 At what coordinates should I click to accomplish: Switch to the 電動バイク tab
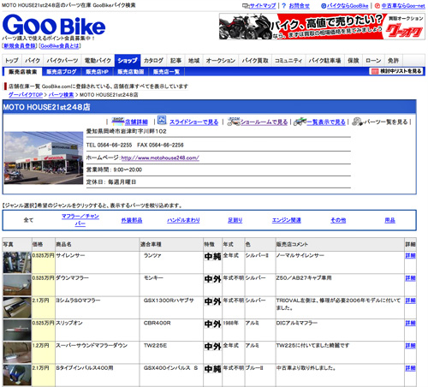pos(98,61)
